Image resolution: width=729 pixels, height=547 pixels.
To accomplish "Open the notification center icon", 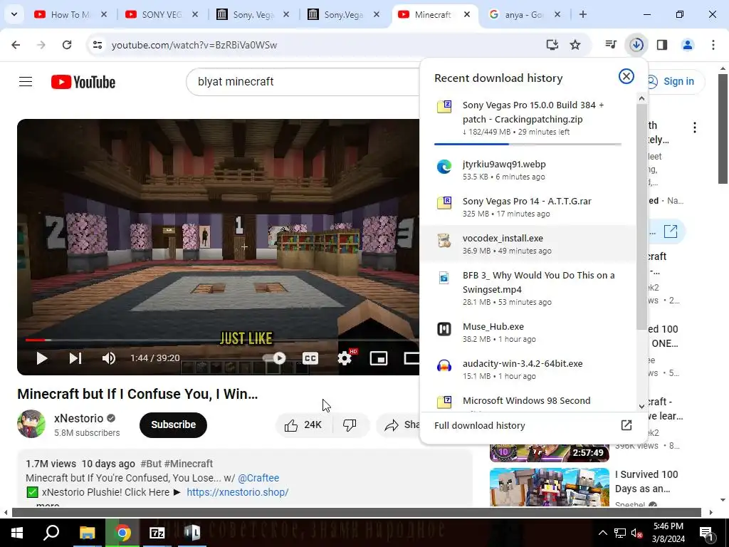I will pos(707,533).
